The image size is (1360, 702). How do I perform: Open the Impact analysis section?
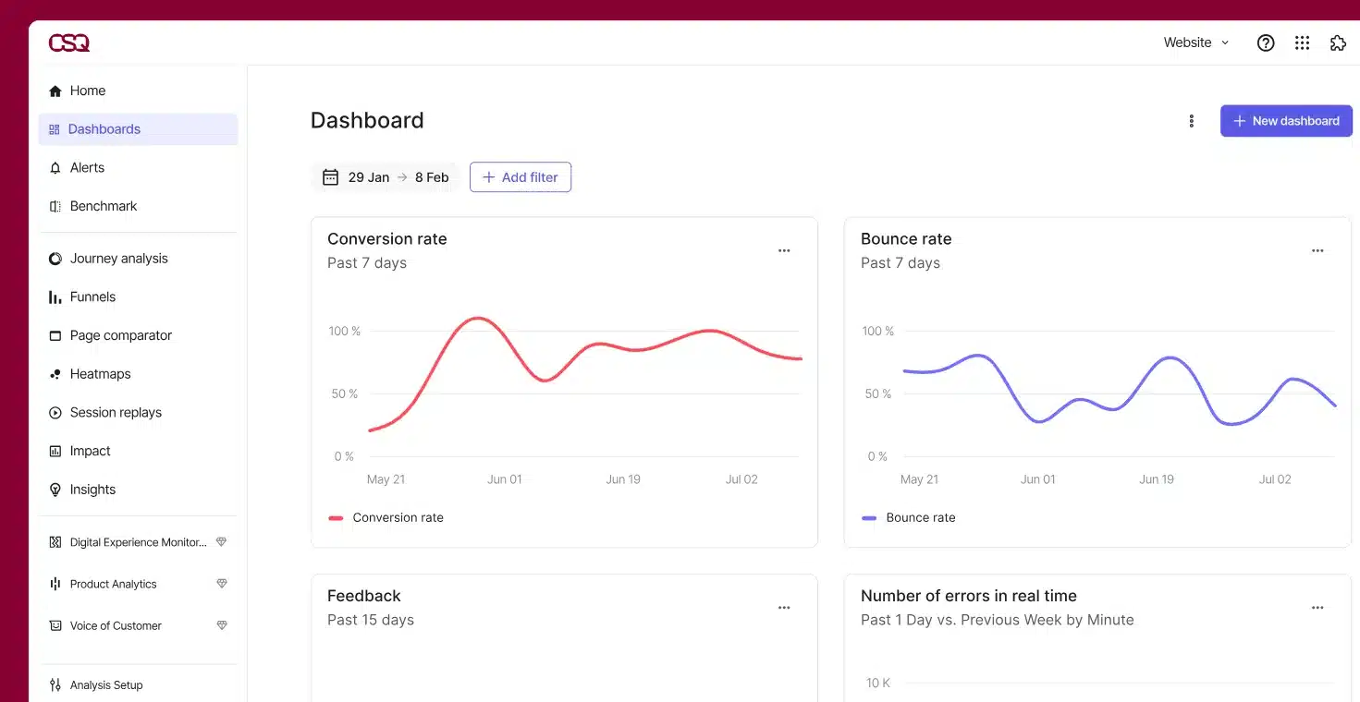pos(89,451)
